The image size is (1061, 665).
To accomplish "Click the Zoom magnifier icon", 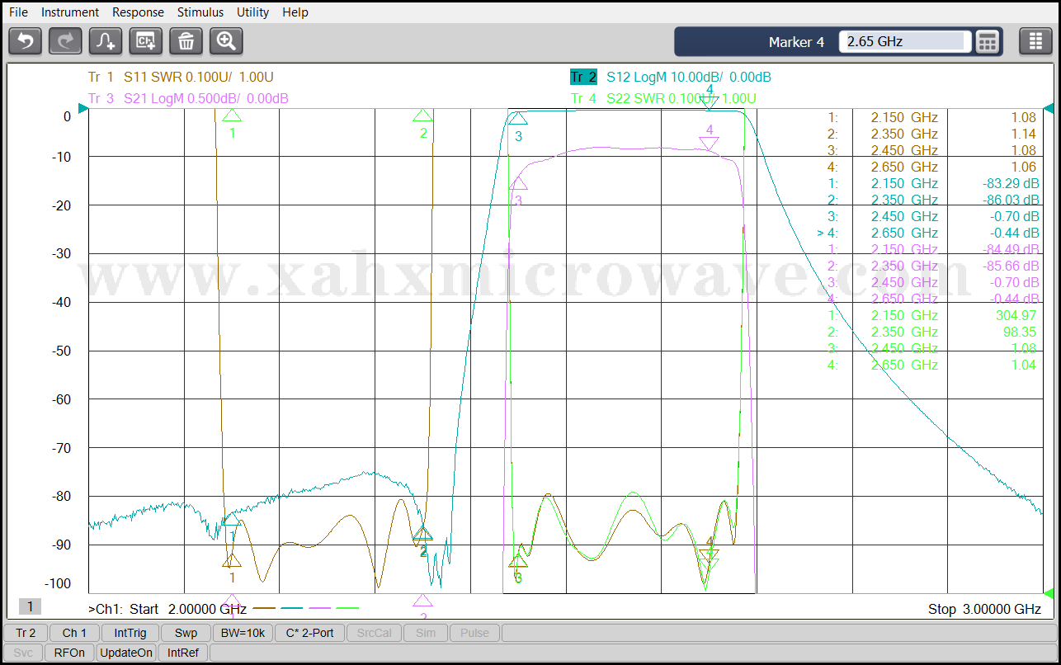I will (226, 40).
